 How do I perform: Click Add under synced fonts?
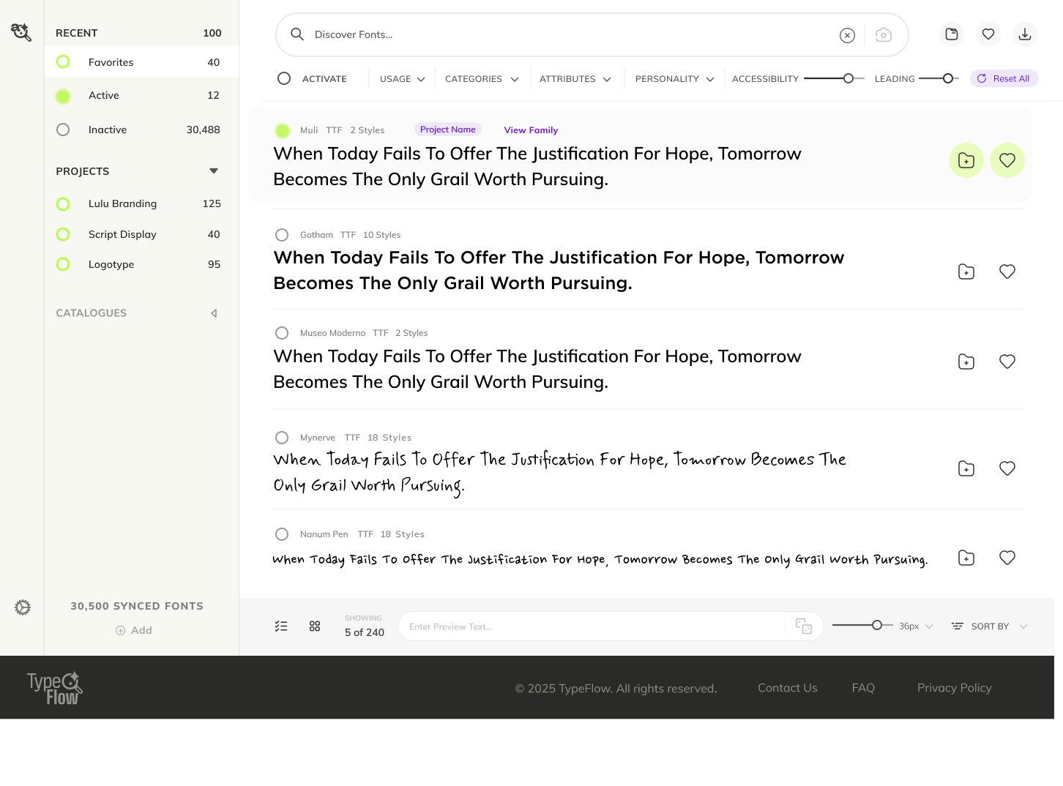pyautogui.click(x=134, y=630)
